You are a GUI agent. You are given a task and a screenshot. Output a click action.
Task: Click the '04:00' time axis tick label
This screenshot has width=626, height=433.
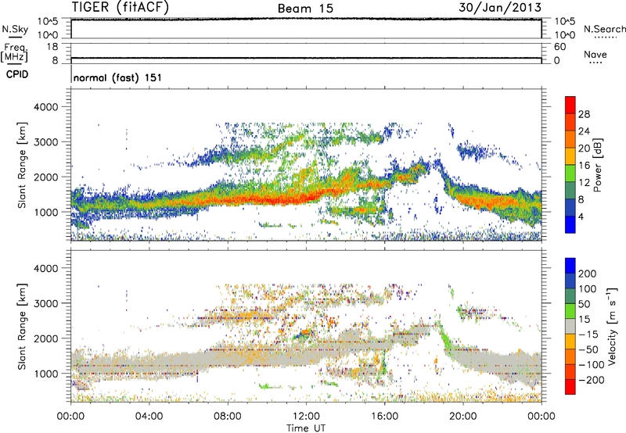[149, 417]
